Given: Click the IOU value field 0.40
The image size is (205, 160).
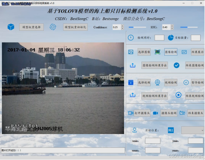Looking at the screenshot, I should click(x=167, y=27).
